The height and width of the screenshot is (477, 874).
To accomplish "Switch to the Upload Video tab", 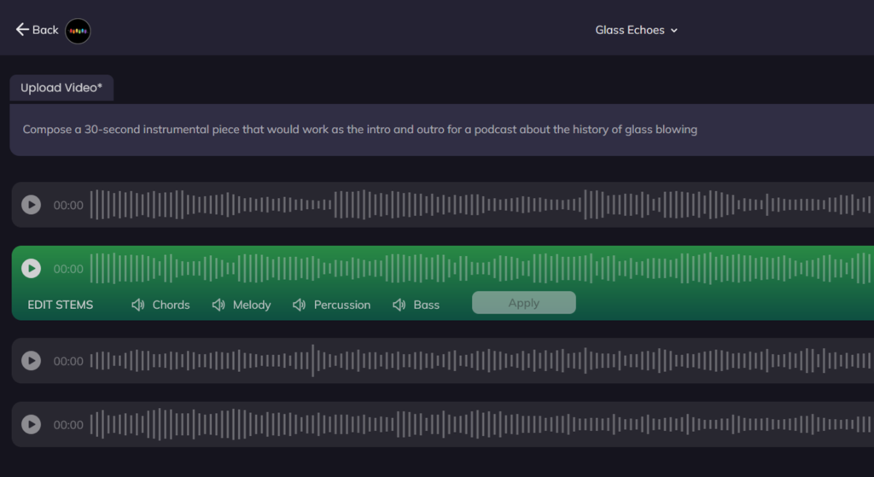I will (61, 88).
